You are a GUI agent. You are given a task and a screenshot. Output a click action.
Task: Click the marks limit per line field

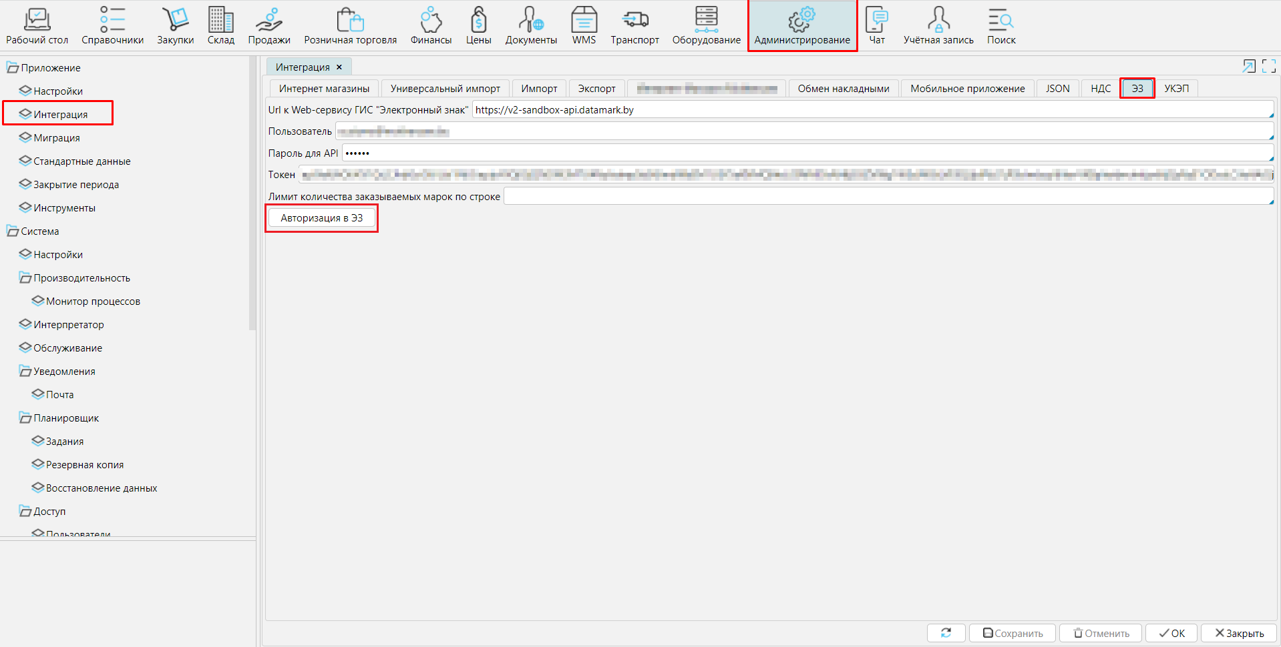tap(887, 197)
